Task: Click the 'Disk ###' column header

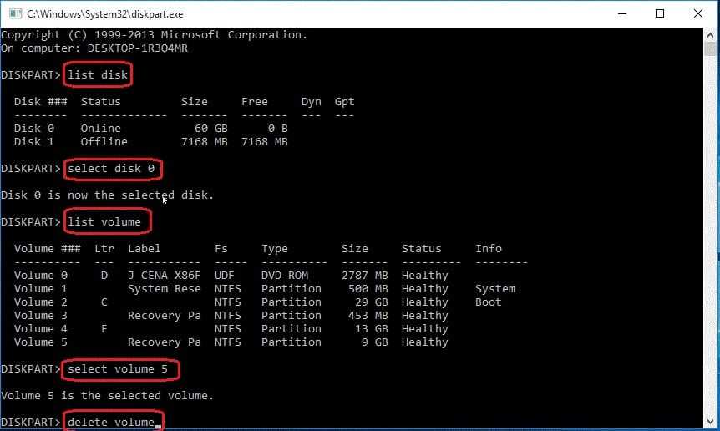Action: point(40,101)
